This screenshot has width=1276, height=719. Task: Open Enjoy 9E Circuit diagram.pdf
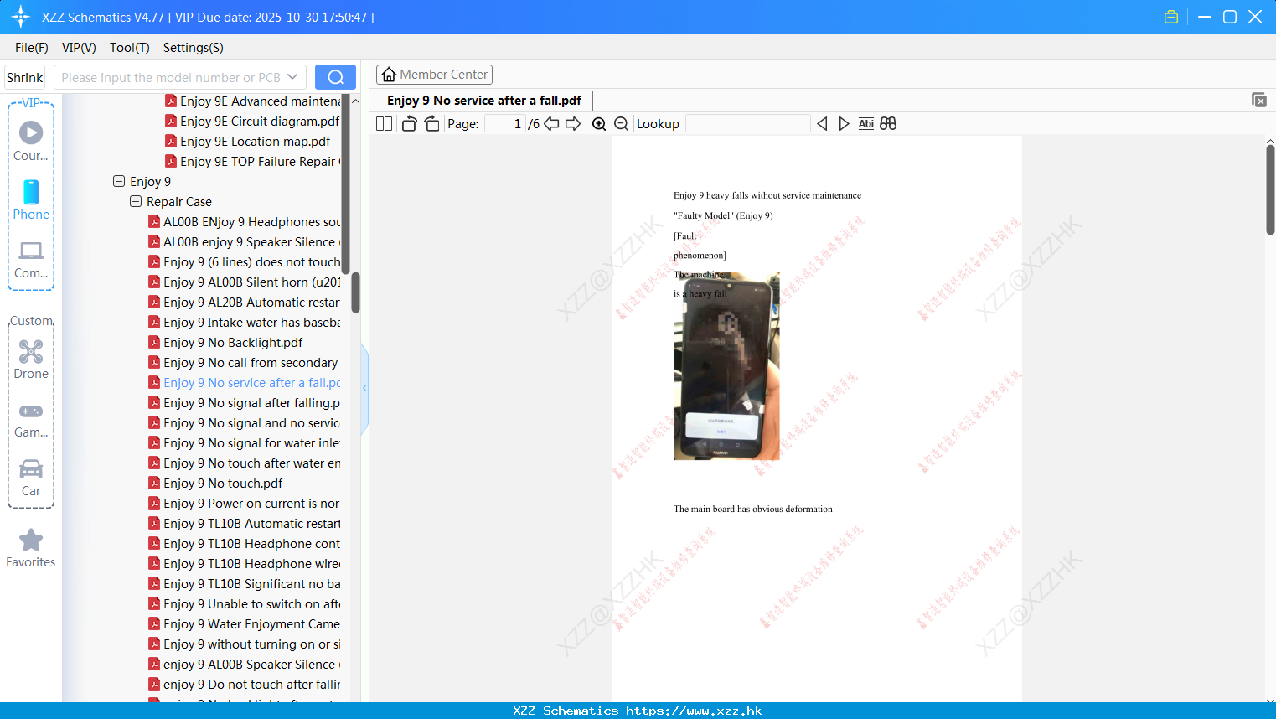point(252,122)
